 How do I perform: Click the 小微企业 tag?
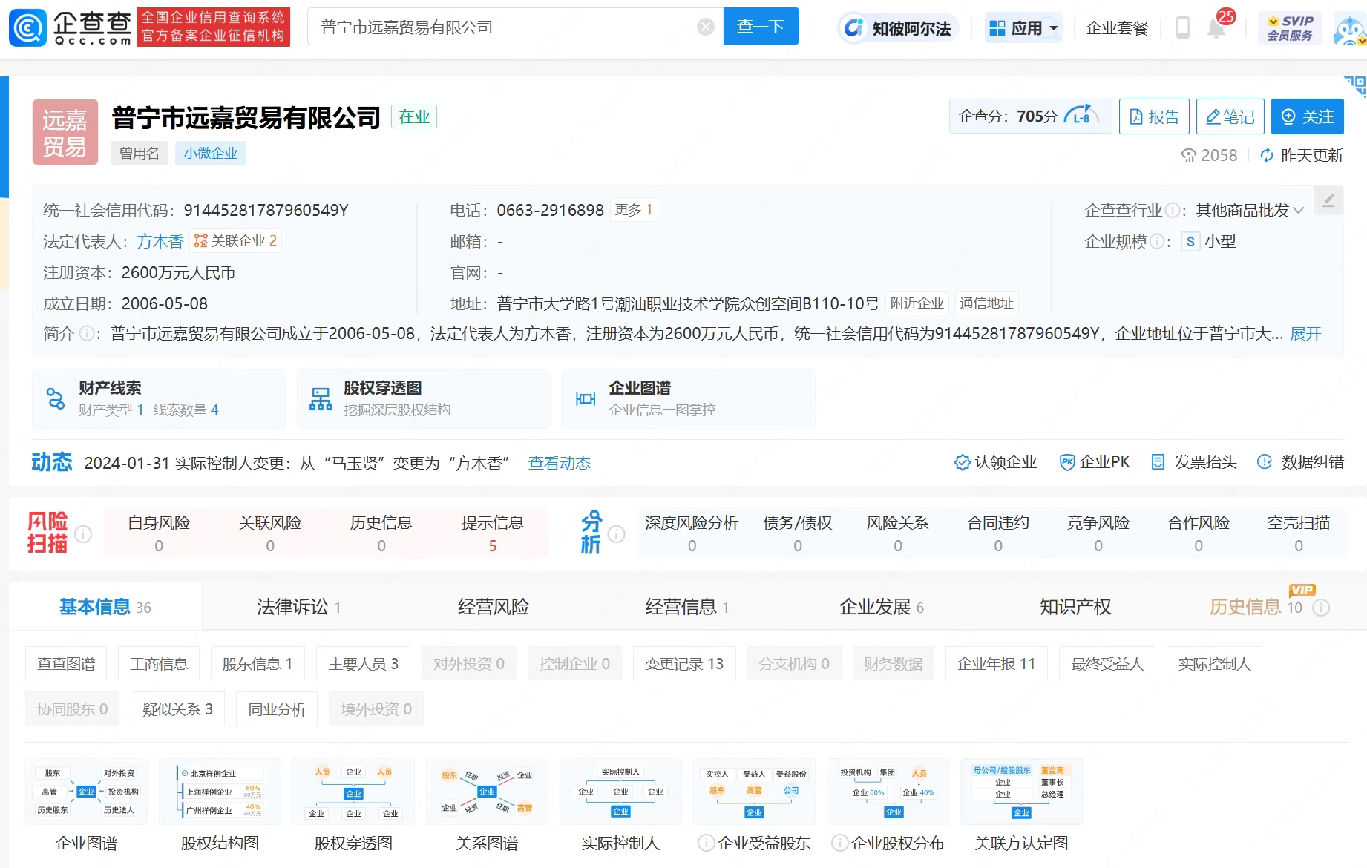(211, 154)
